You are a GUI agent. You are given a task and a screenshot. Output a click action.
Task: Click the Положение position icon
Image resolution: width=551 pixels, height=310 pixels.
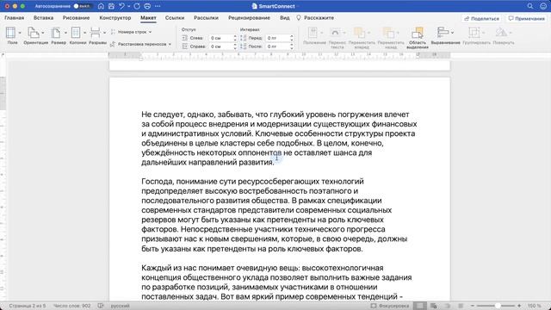tap(313, 33)
